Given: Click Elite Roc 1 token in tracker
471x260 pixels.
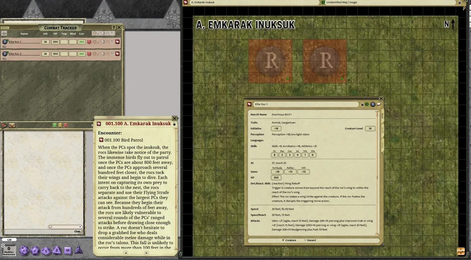Looking at the screenshot, I should coord(5,42).
